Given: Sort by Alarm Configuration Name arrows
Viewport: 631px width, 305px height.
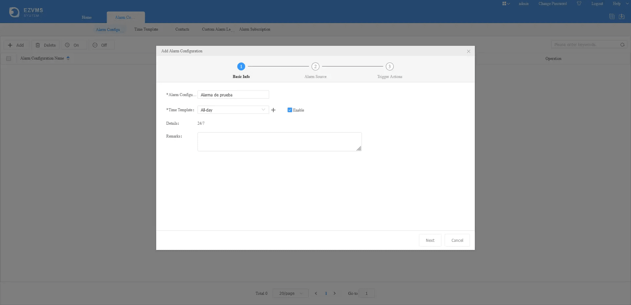Looking at the screenshot, I should [x=68, y=58].
